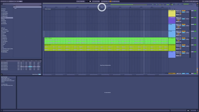Adjust the groove Global Amount slider
The image size is (199, 112).
coord(39,74)
